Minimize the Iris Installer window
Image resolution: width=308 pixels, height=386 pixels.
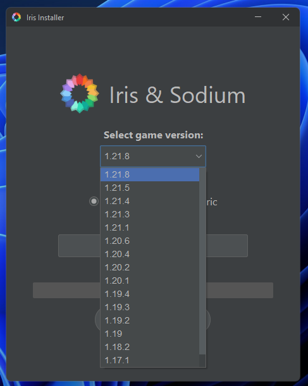pyautogui.click(x=258, y=17)
